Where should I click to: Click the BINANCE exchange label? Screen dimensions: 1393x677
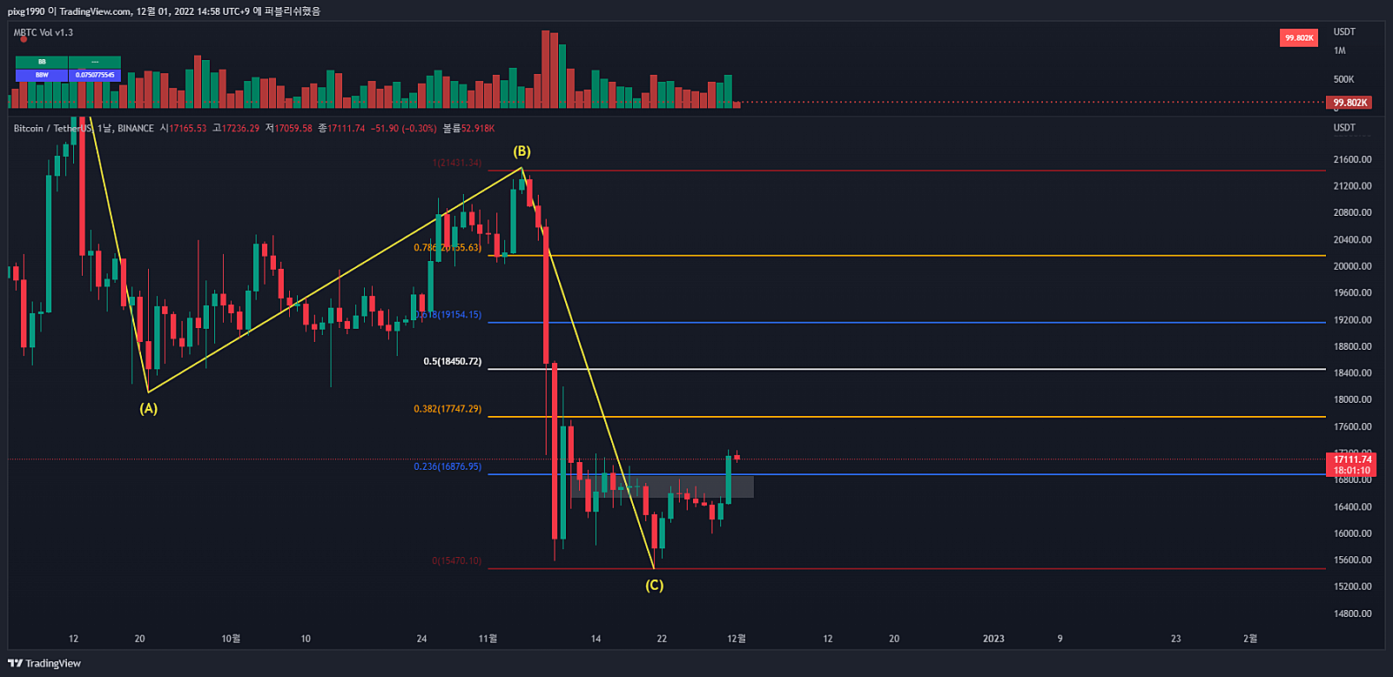[136, 128]
